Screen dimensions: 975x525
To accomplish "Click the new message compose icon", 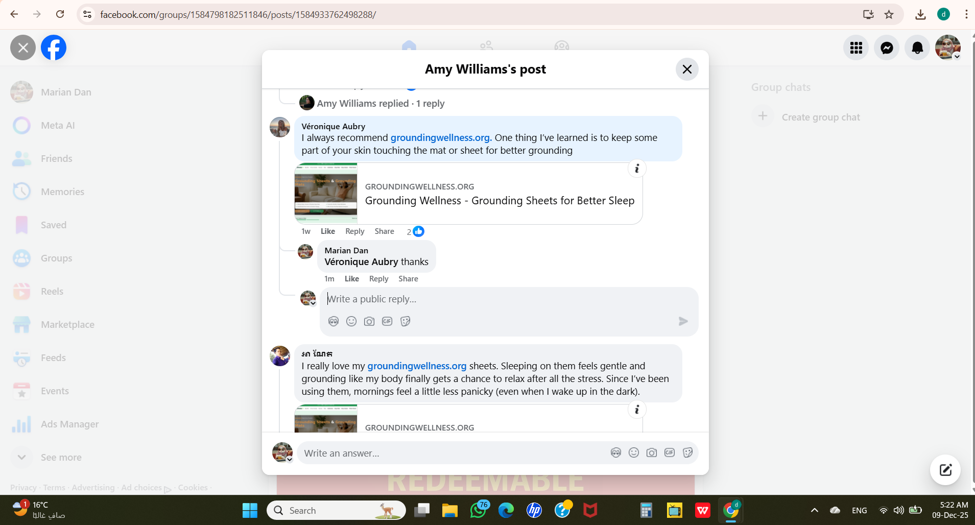I will click(x=945, y=470).
